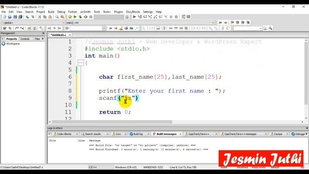Click the Abort build icon
This screenshot has width=309, height=174.
coord(91,17)
